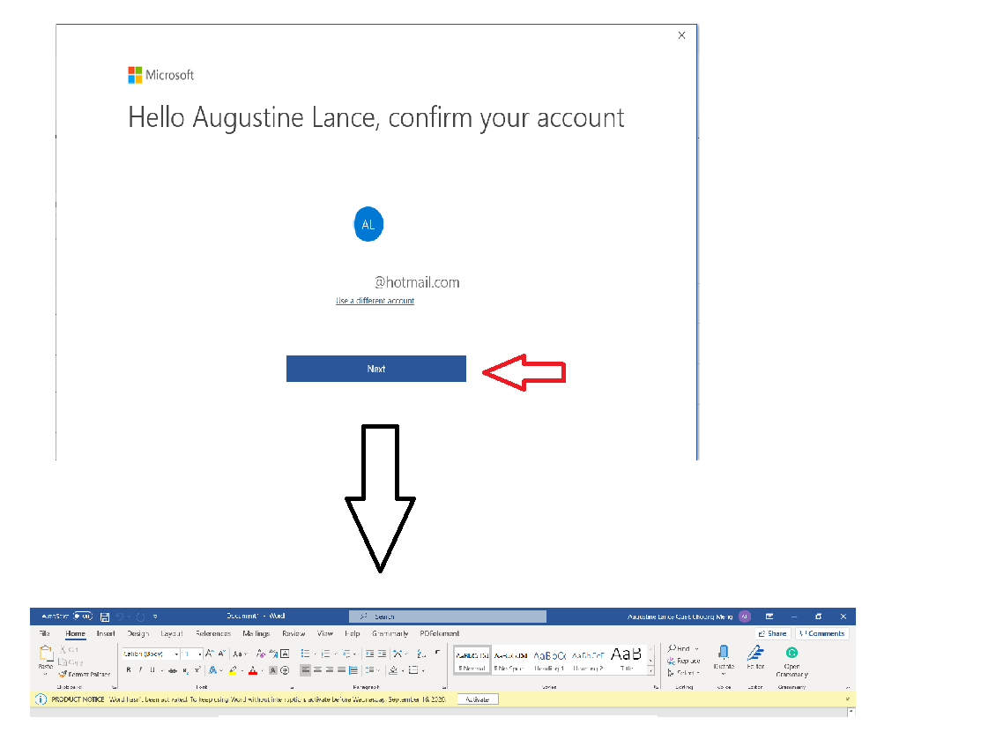Click the Sort icon
996x755 pixels.
[x=420, y=654]
